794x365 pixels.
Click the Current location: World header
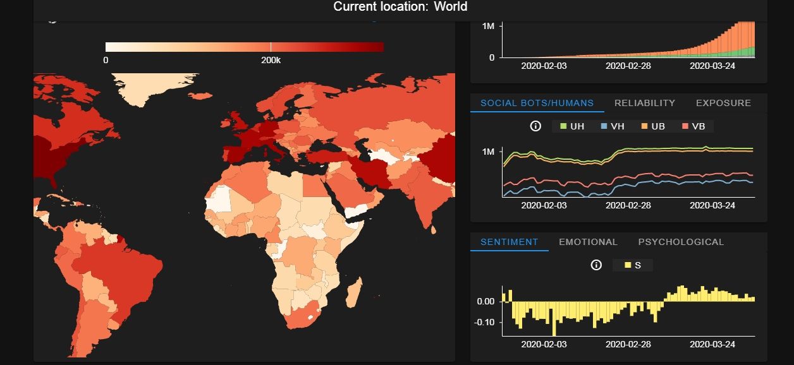pyautogui.click(x=400, y=7)
